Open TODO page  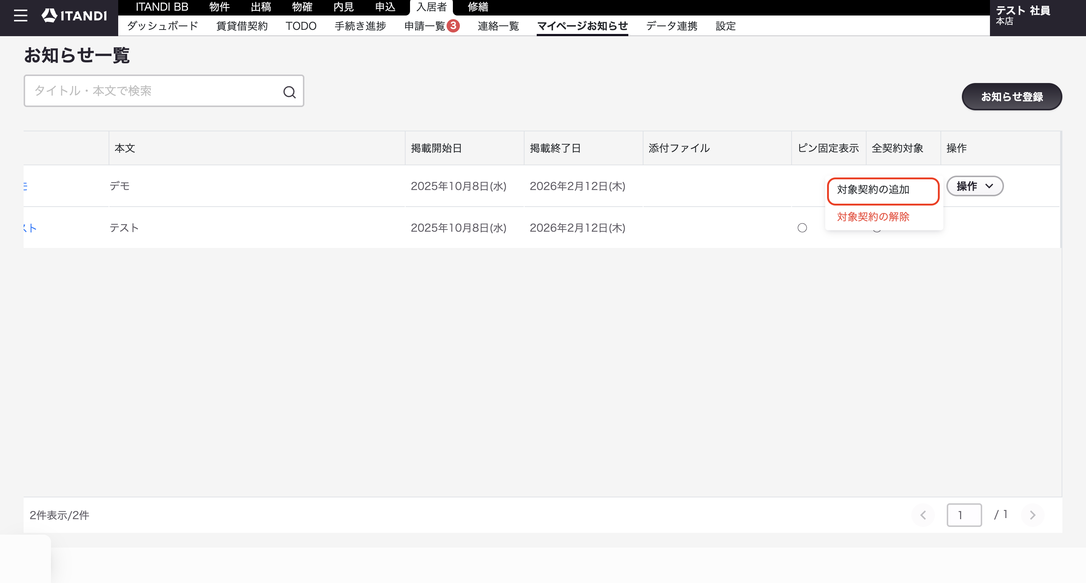point(301,26)
